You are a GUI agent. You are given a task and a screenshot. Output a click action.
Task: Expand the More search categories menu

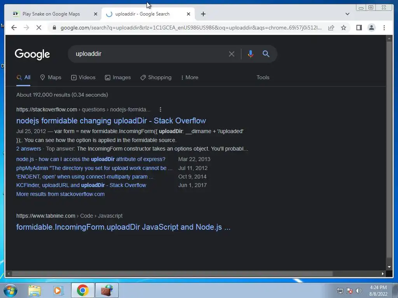(x=189, y=78)
